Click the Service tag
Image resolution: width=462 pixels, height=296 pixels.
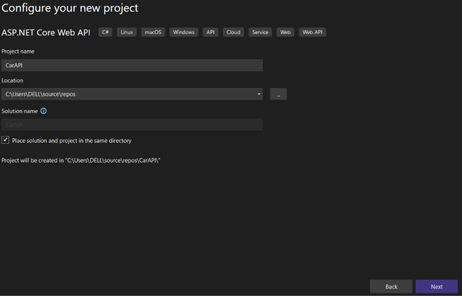point(260,32)
